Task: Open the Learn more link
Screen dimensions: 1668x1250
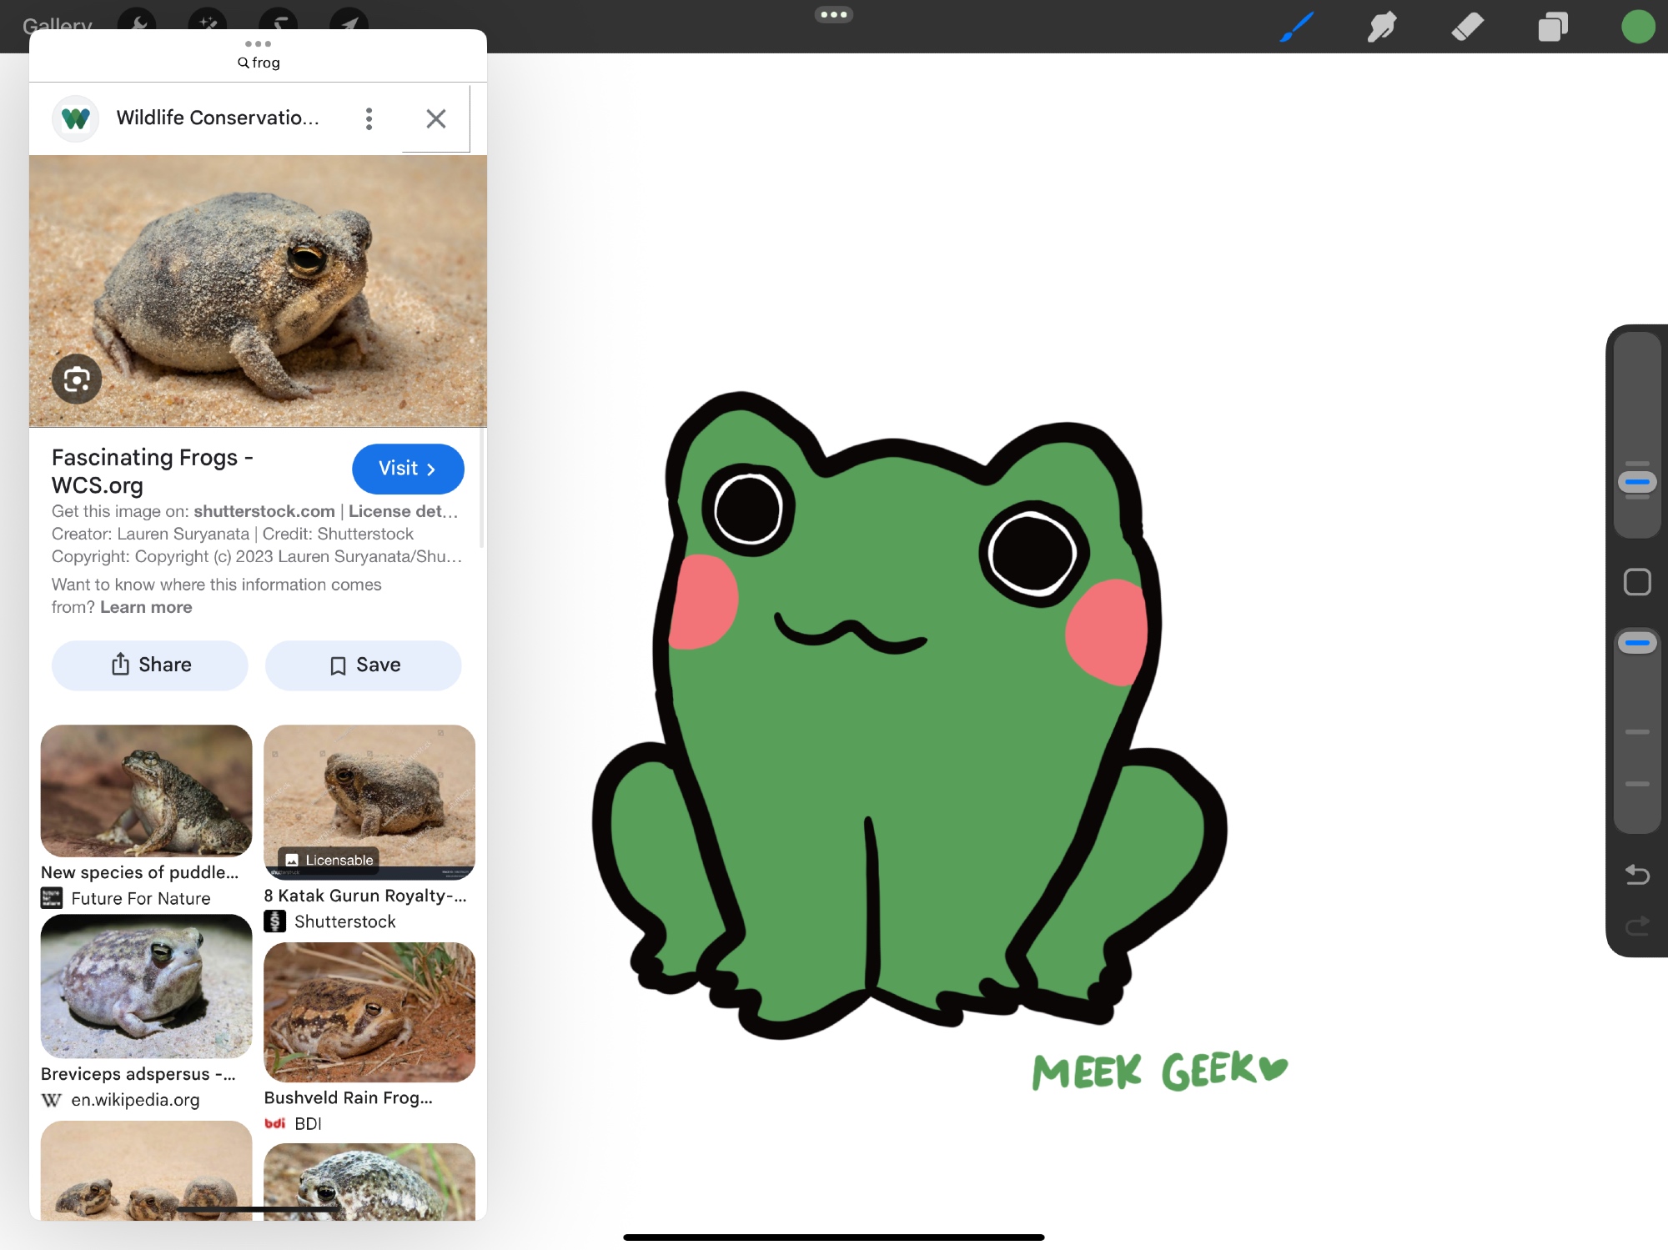Action: tap(146, 607)
